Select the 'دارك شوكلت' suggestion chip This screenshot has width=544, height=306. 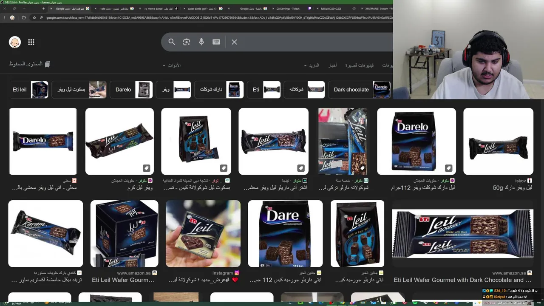pyautogui.click(x=219, y=90)
